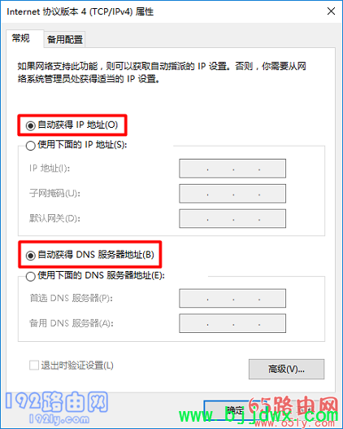
Task: Open advanced settings via 高级(V) button
Action: click(286, 369)
